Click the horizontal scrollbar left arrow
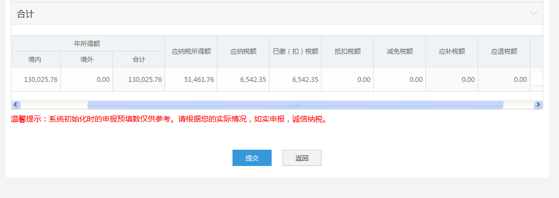 tap(16, 104)
